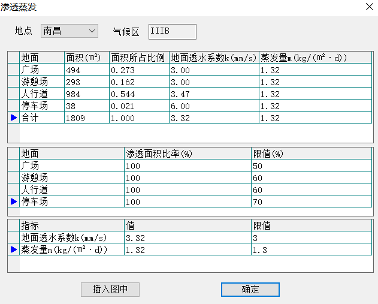Click the 插入图中 button
The width and height of the screenshot is (378, 304).
tap(110, 290)
